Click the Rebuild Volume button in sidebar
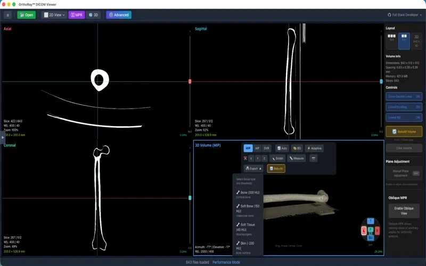 click(x=404, y=131)
